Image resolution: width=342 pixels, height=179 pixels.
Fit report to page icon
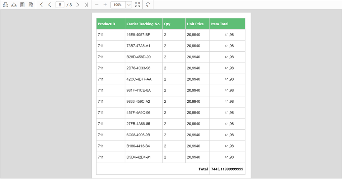(x=137, y=5)
